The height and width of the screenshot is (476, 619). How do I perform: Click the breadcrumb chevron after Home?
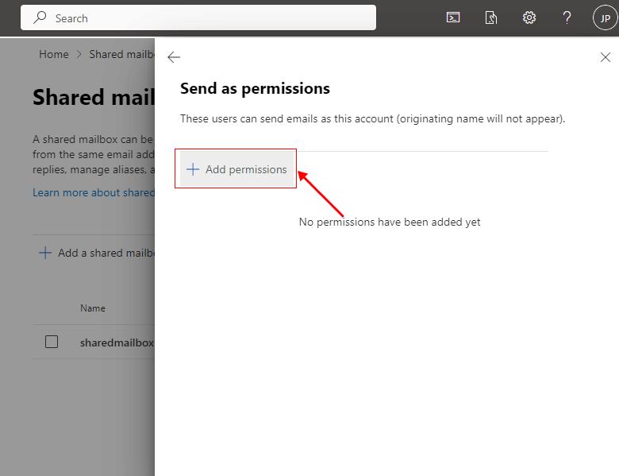coord(79,54)
